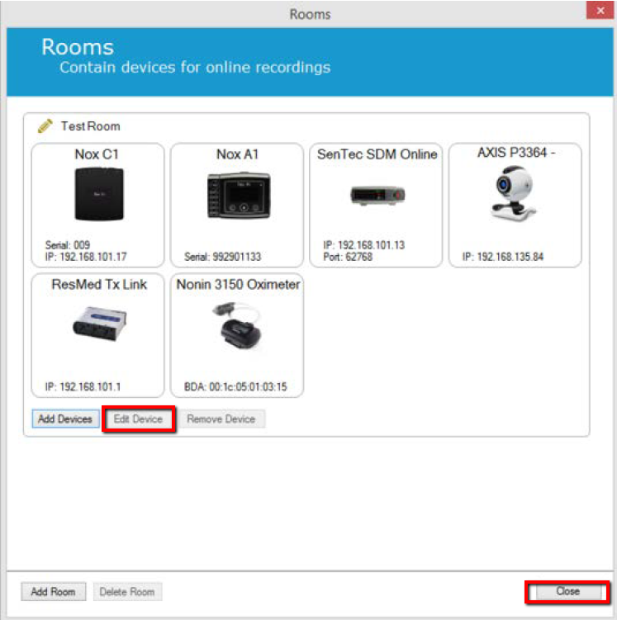Image resolution: width=617 pixels, height=620 pixels.
Task: Click the ResMed Tx Link title
Action: 99,284
